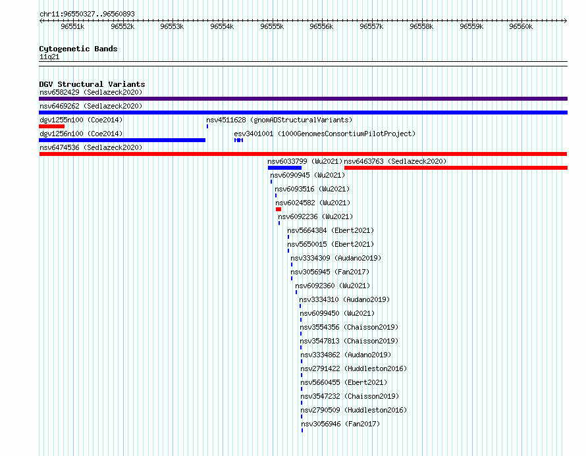Screen dimensions: 586x456
Task: Click the chr11:96550327..96560893 coordinate text
Action: (87, 14)
